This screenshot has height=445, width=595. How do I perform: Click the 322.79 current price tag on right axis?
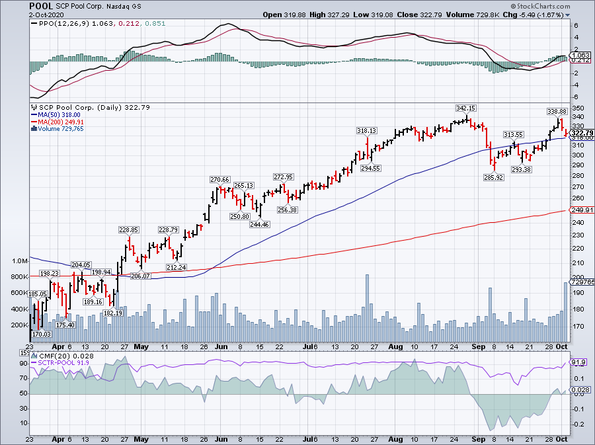tap(582, 133)
